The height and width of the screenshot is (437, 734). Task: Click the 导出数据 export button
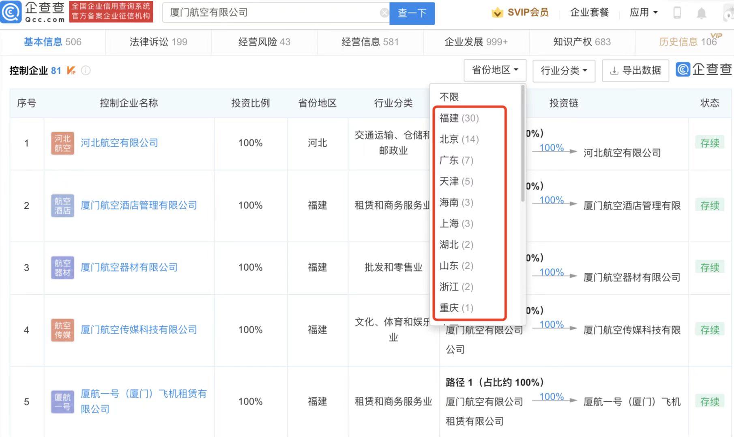(x=635, y=71)
